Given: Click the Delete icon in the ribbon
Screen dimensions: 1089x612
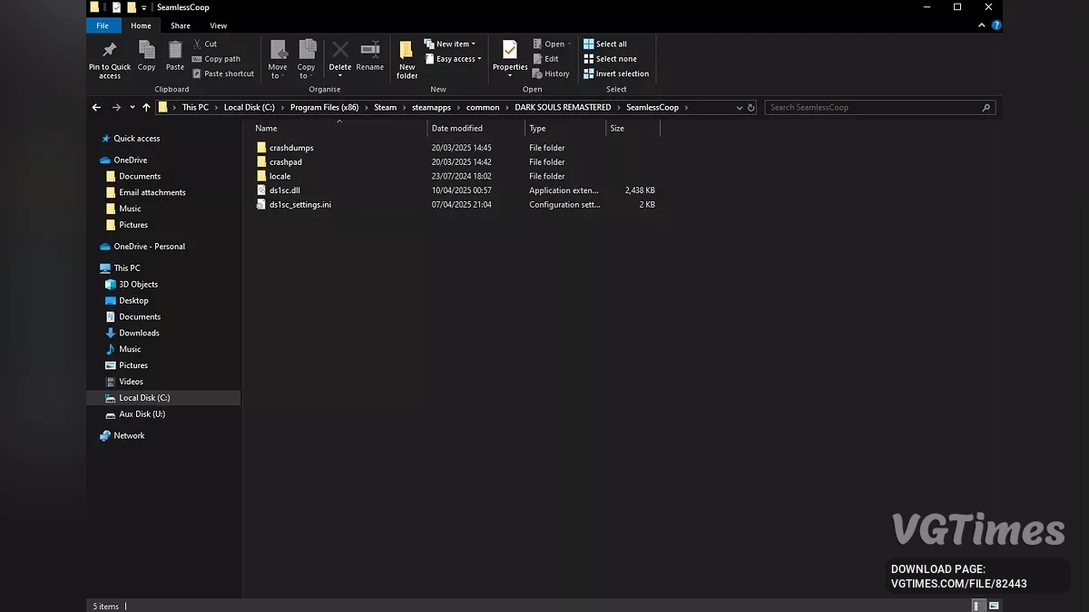Looking at the screenshot, I should 340,51.
